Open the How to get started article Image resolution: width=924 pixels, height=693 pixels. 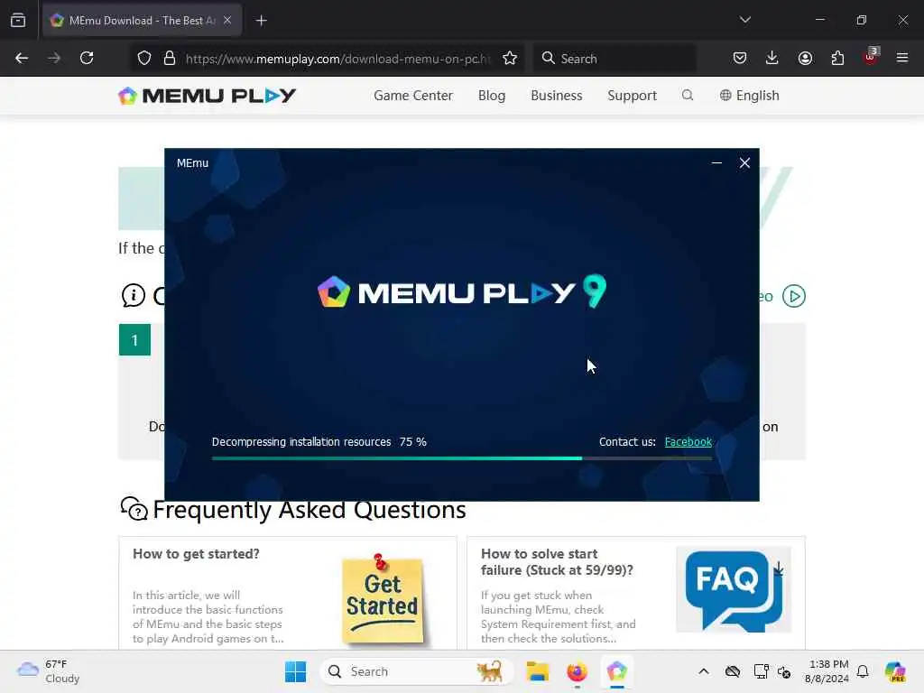click(196, 554)
